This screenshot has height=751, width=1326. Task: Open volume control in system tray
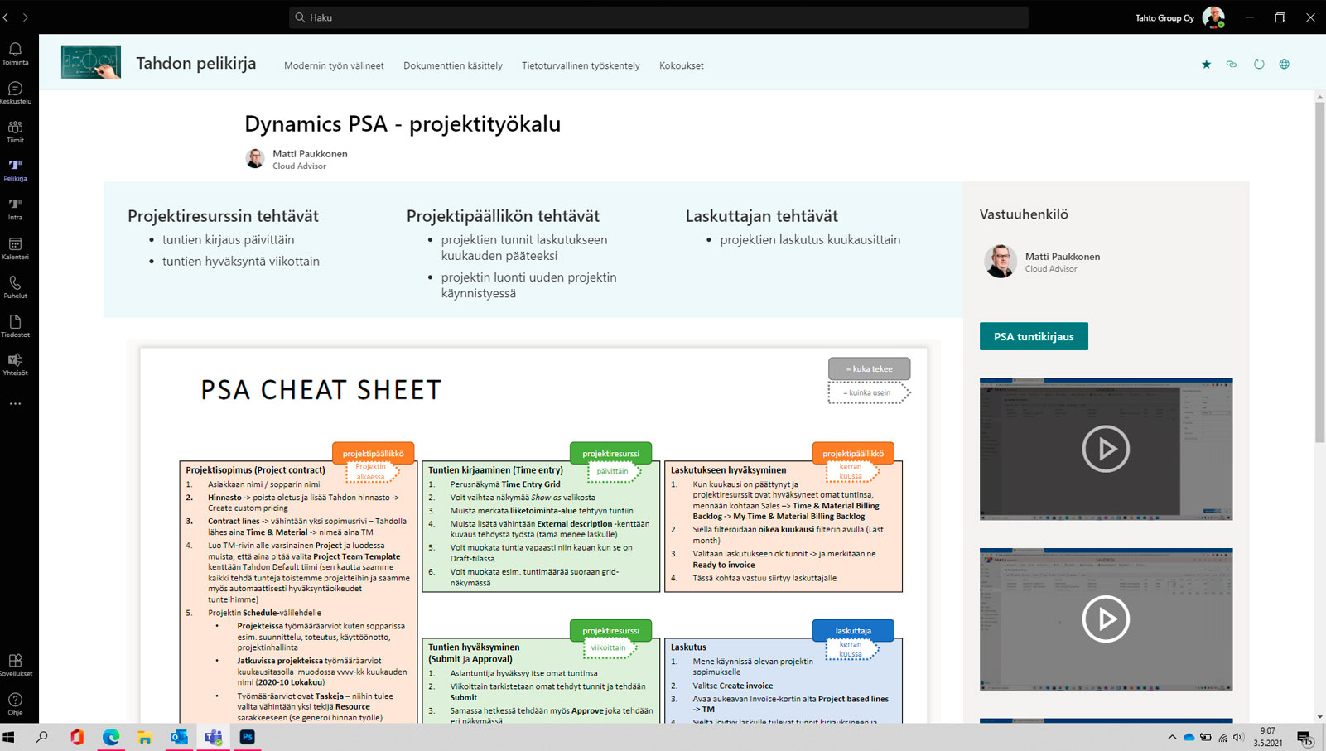coord(1238,737)
